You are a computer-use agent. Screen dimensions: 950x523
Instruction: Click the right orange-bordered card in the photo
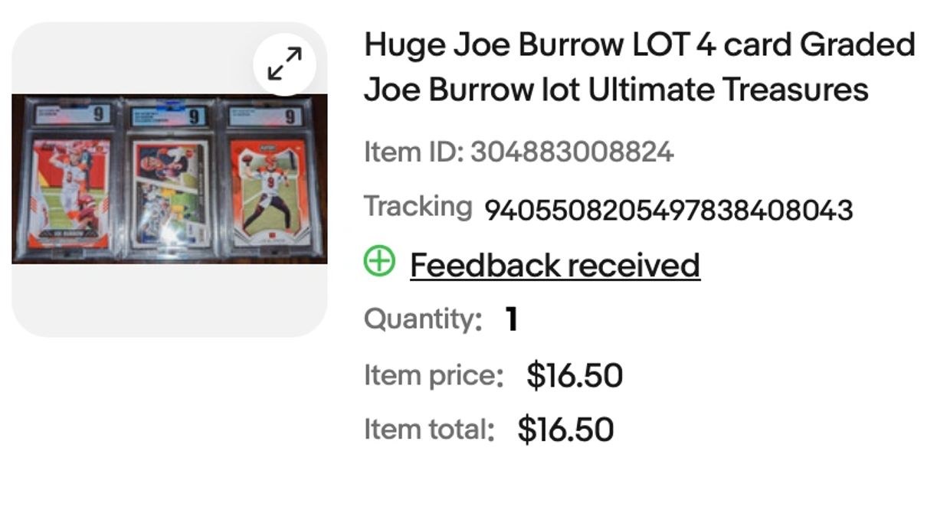click(268, 188)
